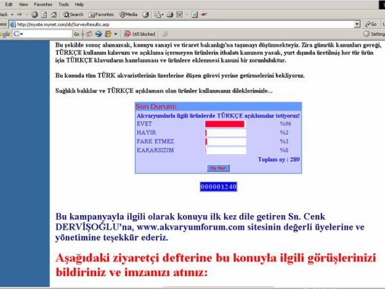The image size is (385, 289).
Task: Click the Mail icon in toolbar
Action: pos(158,15)
